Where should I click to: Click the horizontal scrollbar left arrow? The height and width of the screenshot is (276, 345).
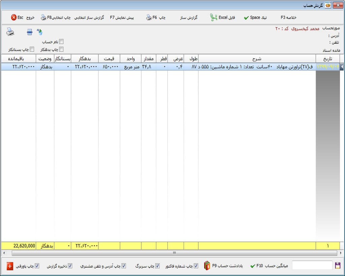(x=4, y=253)
